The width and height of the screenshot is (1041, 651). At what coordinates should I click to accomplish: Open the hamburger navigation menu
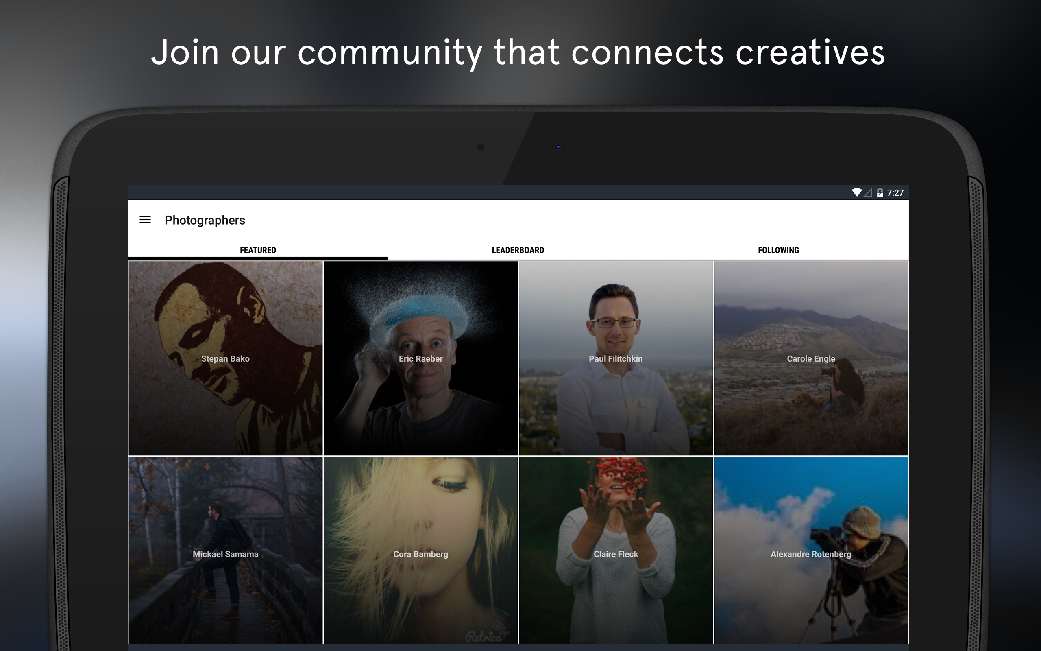coord(145,220)
